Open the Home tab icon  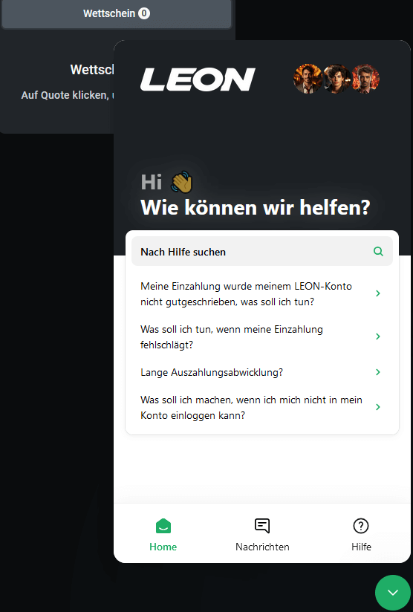point(163,526)
